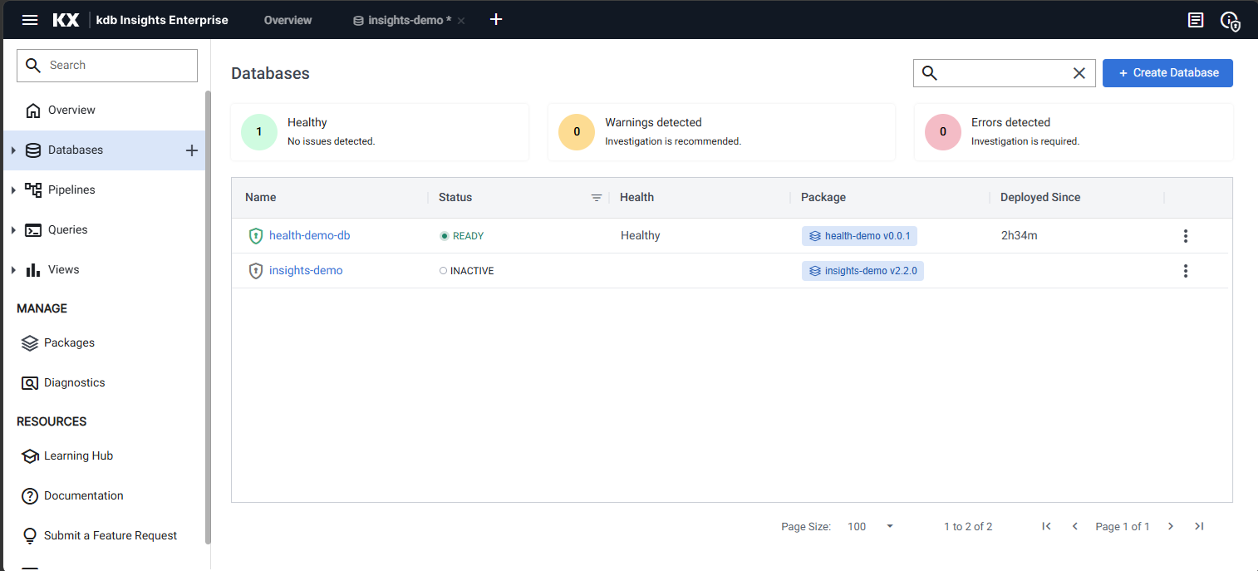This screenshot has height=571, width=1258.
Task: Open Pipelines in the sidebar
Action: click(x=71, y=190)
